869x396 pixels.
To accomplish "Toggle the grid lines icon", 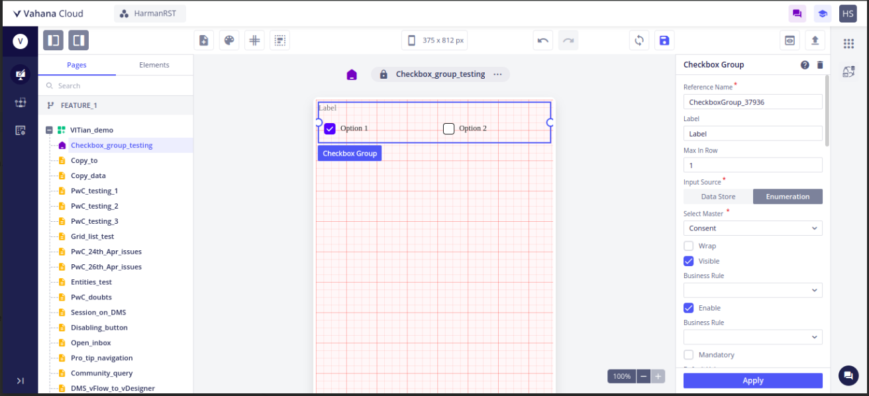I will [x=254, y=40].
